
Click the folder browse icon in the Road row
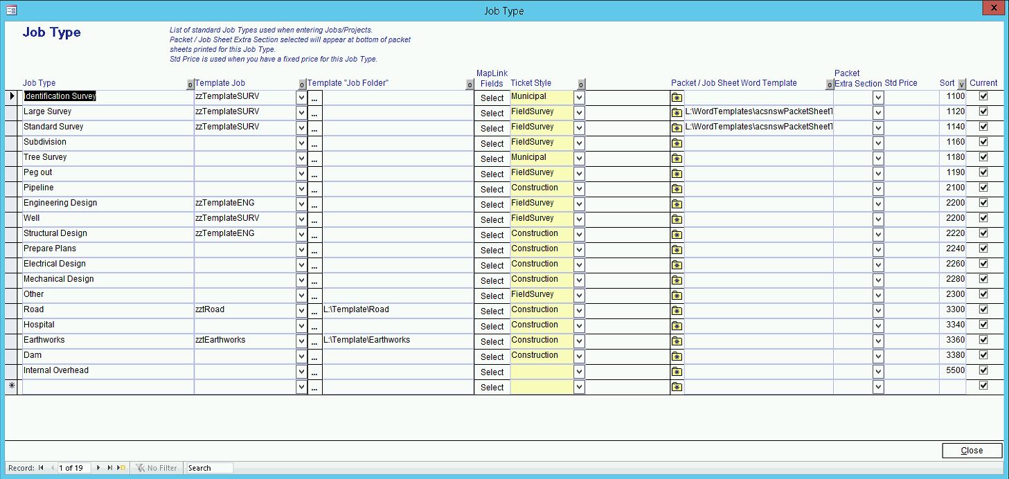[x=677, y=311]
